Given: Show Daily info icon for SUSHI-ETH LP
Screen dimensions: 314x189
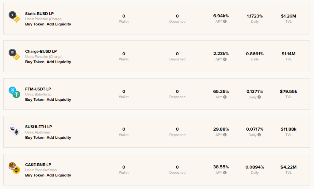Looking at the screenshot, I should coord(259,135).
